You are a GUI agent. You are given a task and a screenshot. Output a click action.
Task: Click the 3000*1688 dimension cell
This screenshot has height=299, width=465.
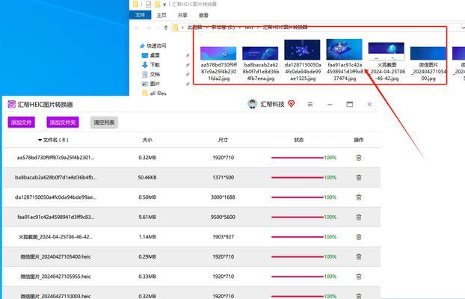point(223,197)
